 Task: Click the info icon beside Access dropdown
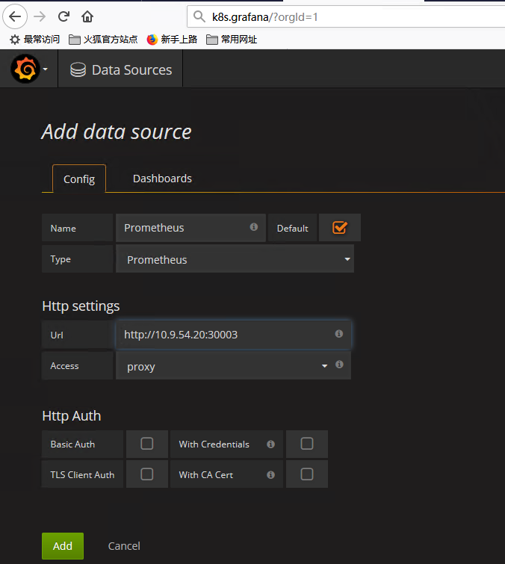[339, 365]
